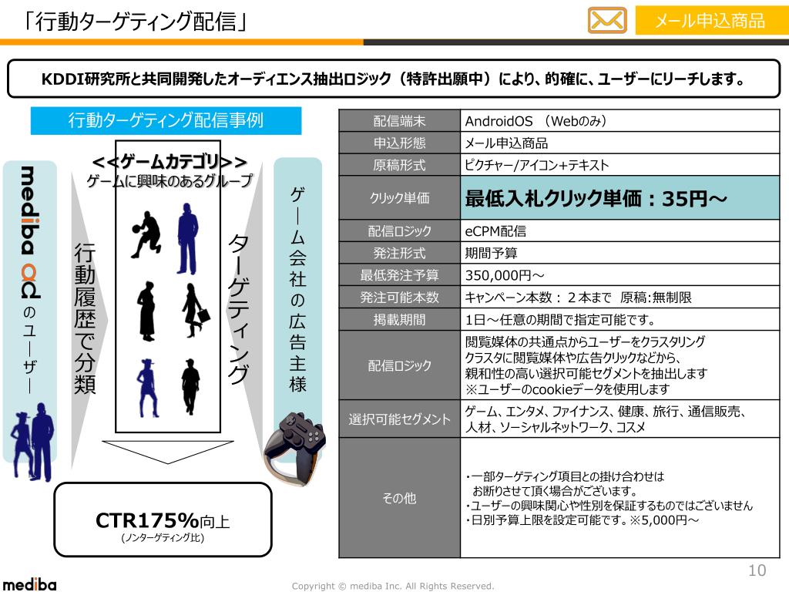Click the 発注形式 header cell
The image size is (789, 592).
[400, 253]
